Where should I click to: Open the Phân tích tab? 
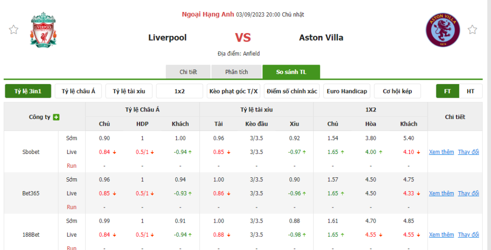point(236,72)
